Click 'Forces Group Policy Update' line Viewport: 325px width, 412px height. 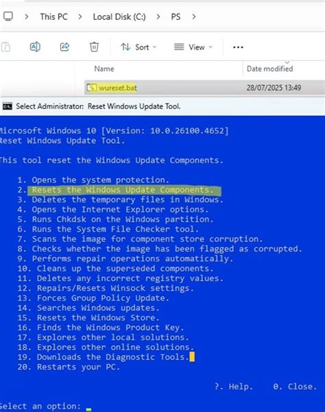[93, 298]
